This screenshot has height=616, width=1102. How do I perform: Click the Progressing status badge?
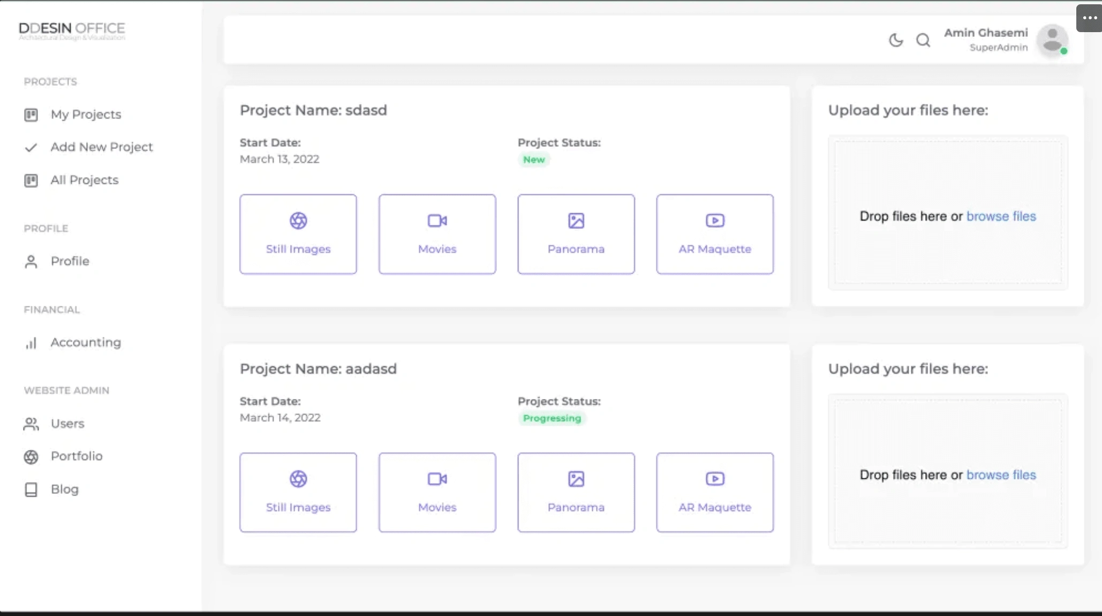552,418
